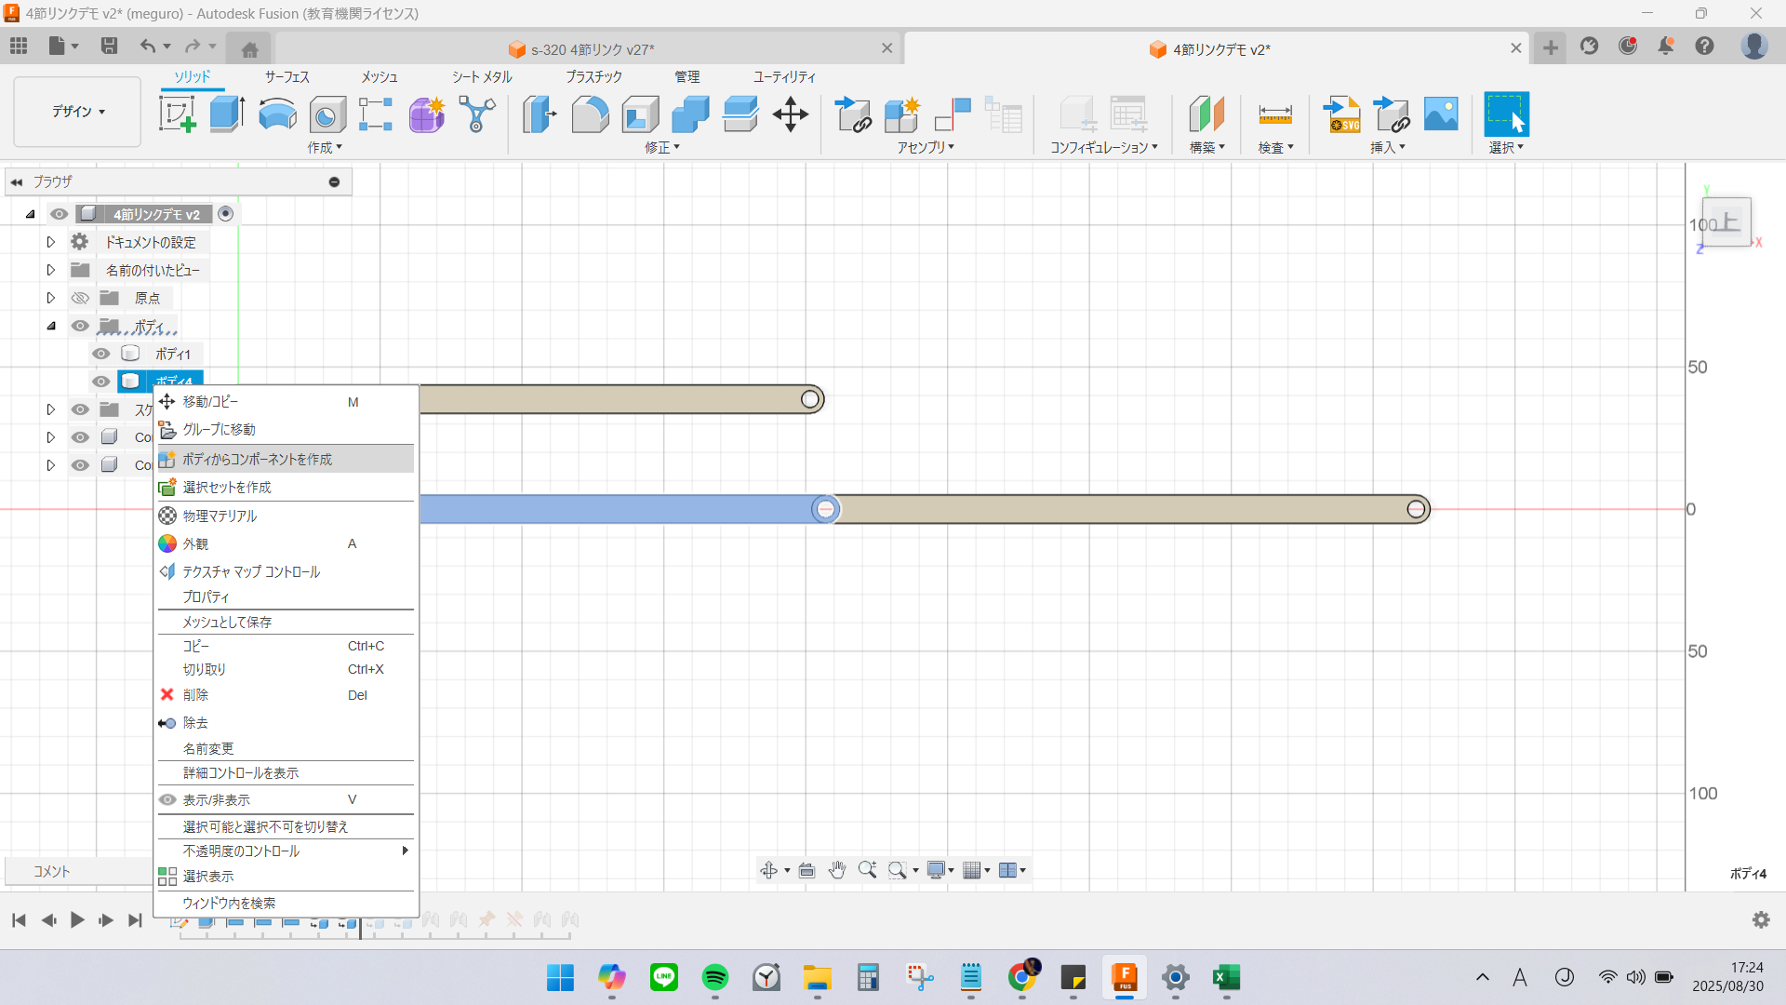Screen dimensions: 1786x1005
Task: Select the Press Pull tool icon
Action: tap(540, 114)
